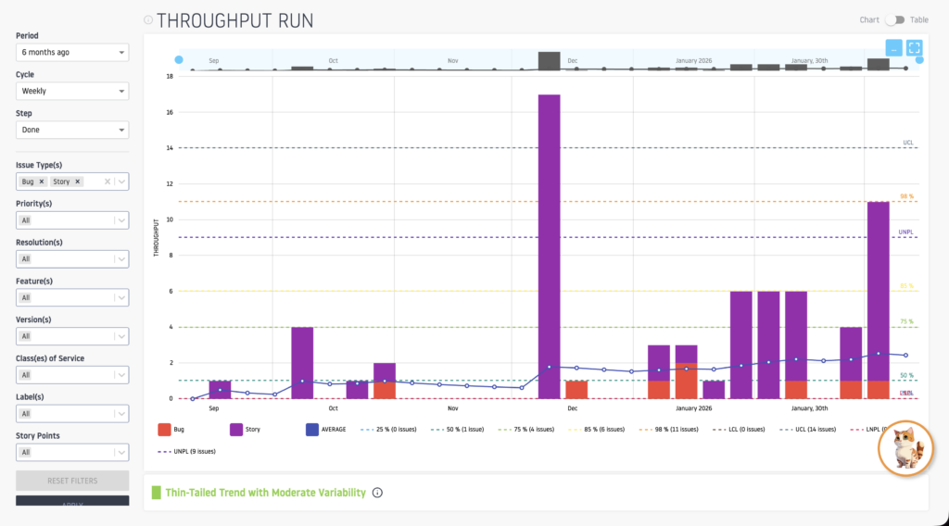Click the minimize range selector button

tap(893, 48)
